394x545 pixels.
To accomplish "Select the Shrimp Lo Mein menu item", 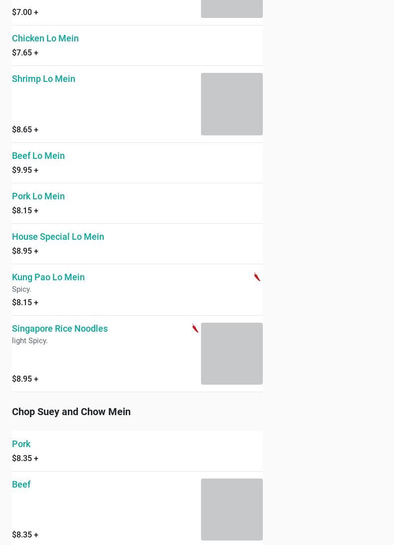I will (43, 78).
